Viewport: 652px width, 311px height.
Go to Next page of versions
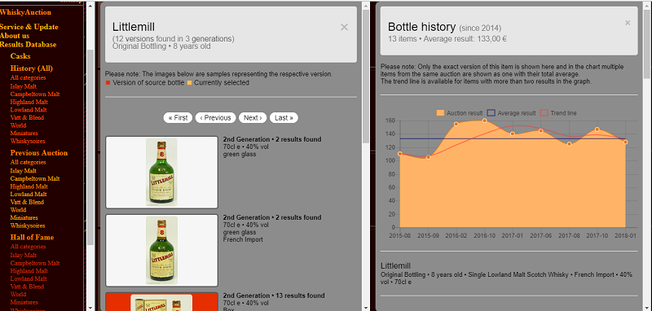[x=253, y=118]
